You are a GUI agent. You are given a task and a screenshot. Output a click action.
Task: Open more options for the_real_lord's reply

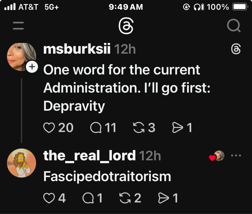236,156
